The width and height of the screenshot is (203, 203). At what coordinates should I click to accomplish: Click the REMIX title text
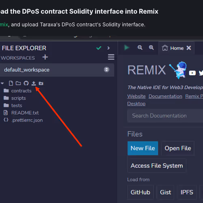tap(147, 70)
